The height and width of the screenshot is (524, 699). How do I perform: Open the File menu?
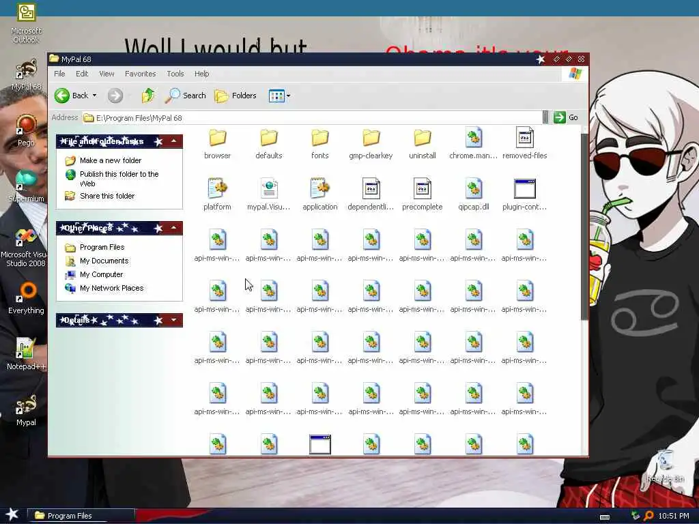tap(59, 74)
